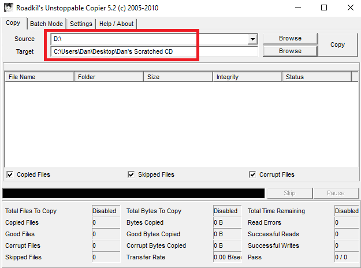
Task: Sort list by Folder column header
Action: pos(109,77)
